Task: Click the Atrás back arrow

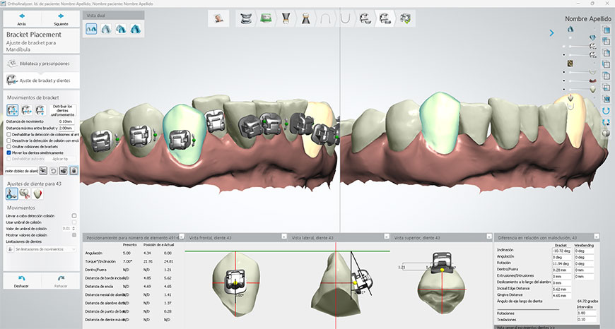Action: coord(21,14)
